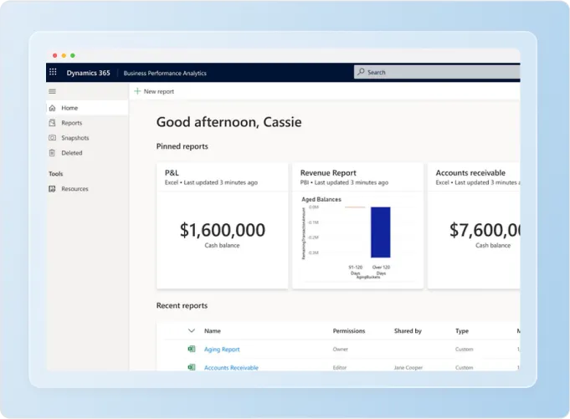The height and width of the screenshot is (419, 570).
Task: Click the Snapshots icon in the sidebar
Action: pos(53,138)
